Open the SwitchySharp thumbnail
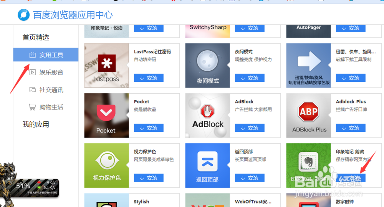384x207 pixels. tap(207, 31)
